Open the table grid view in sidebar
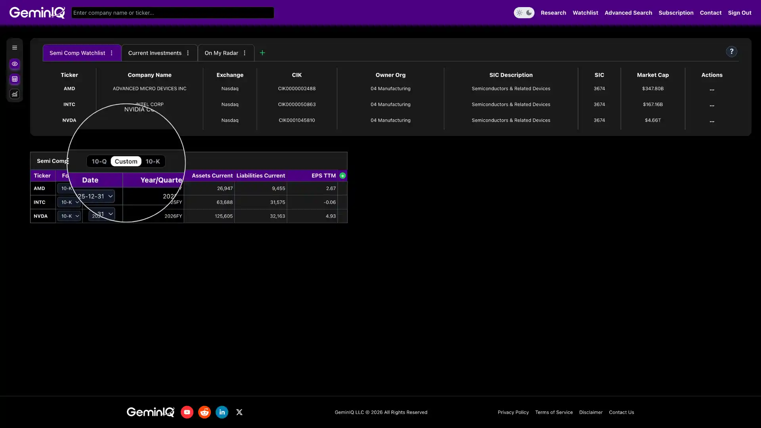The width and height of the screenshot is (761, 428). coord(15,79)
